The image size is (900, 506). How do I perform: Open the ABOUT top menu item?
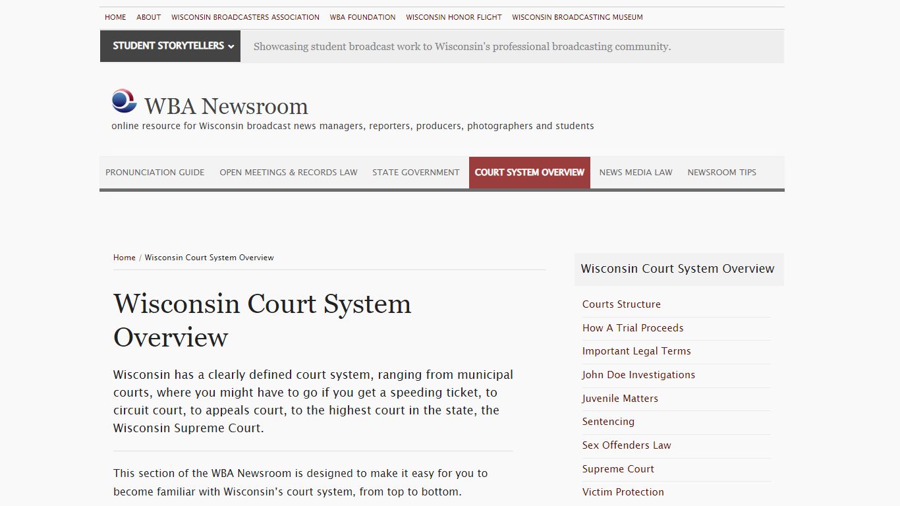point(149,17)
